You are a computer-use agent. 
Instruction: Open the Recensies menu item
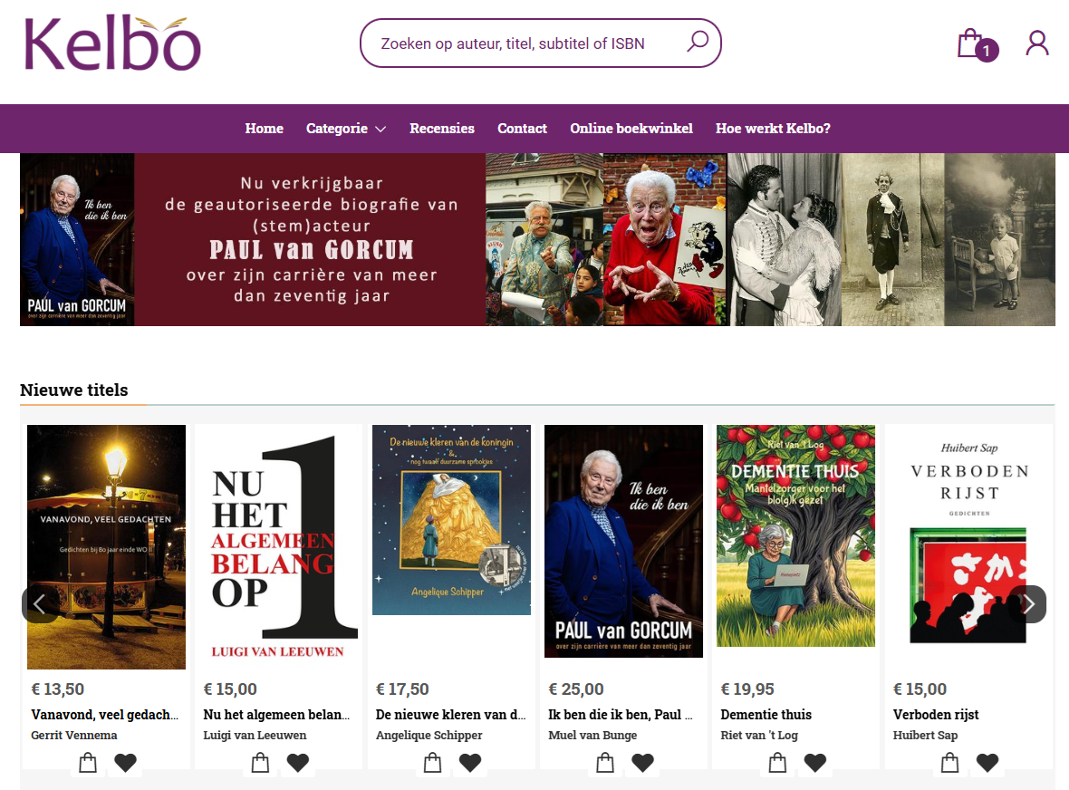442,128
